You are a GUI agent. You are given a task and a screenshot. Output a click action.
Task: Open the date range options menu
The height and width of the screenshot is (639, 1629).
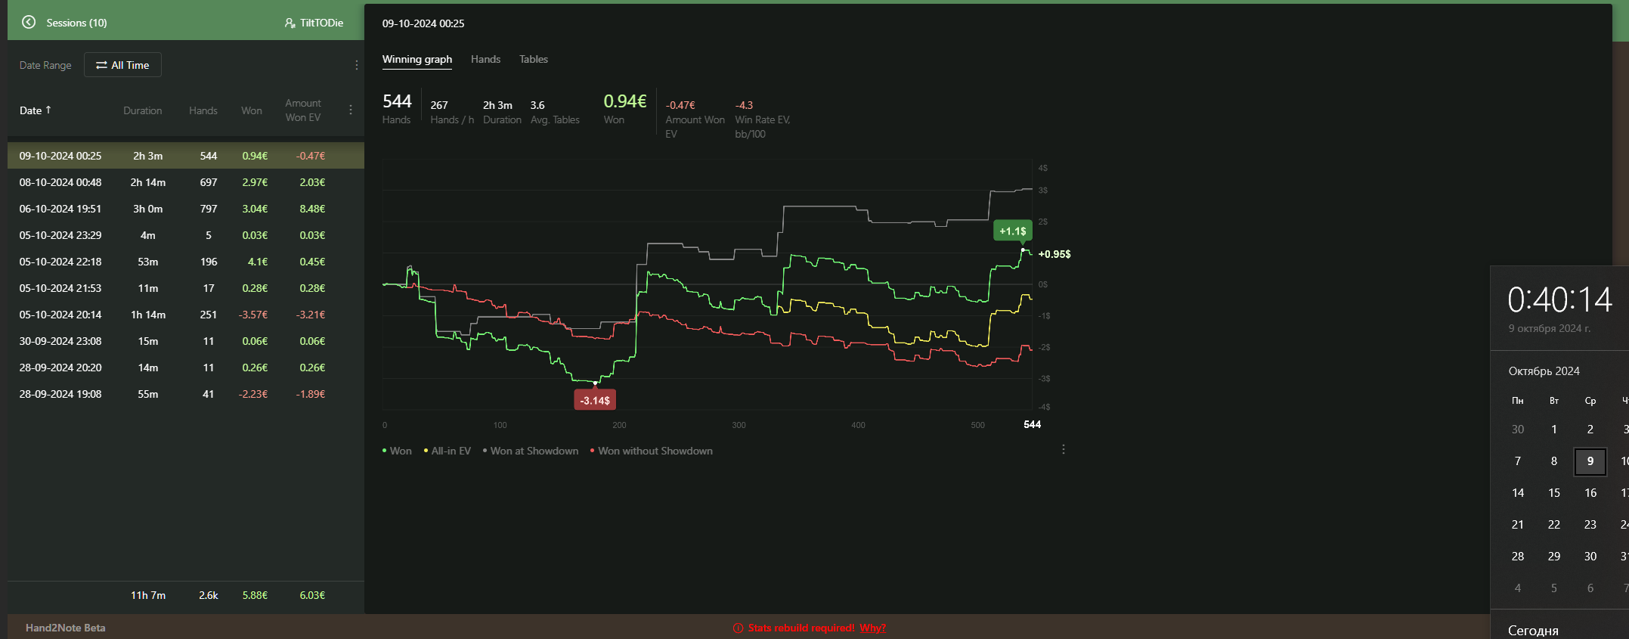click(357, 65)
